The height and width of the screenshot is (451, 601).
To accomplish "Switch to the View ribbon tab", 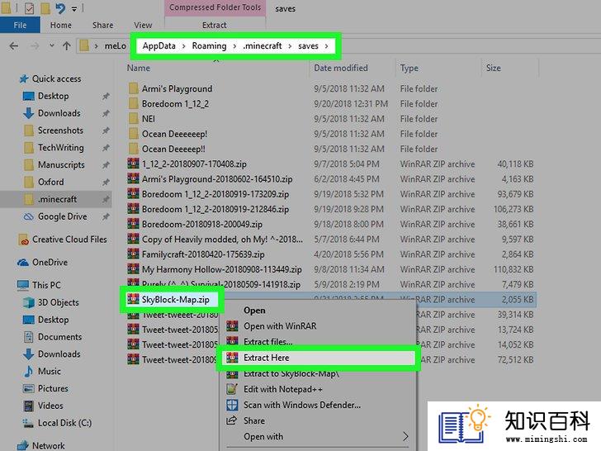I will point(143,26).
